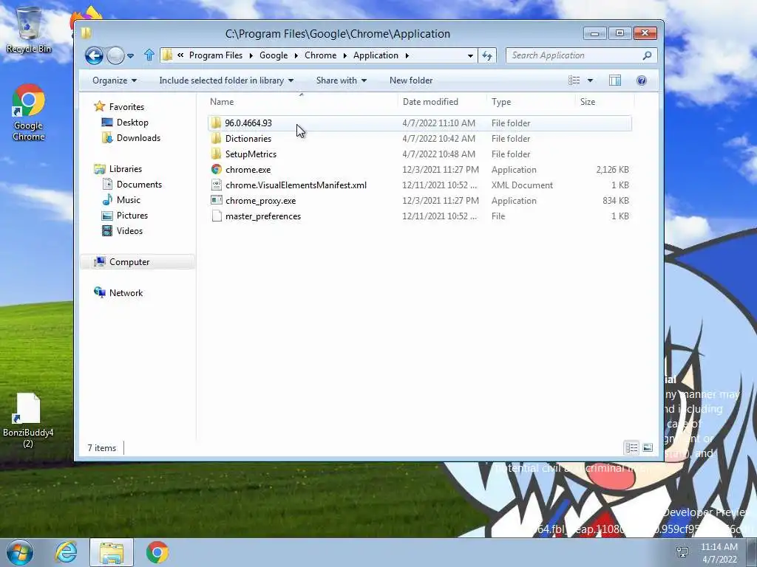Switch to large icons view in status bar
Viewport: 757px width, 567px height.
pos(648,448)
